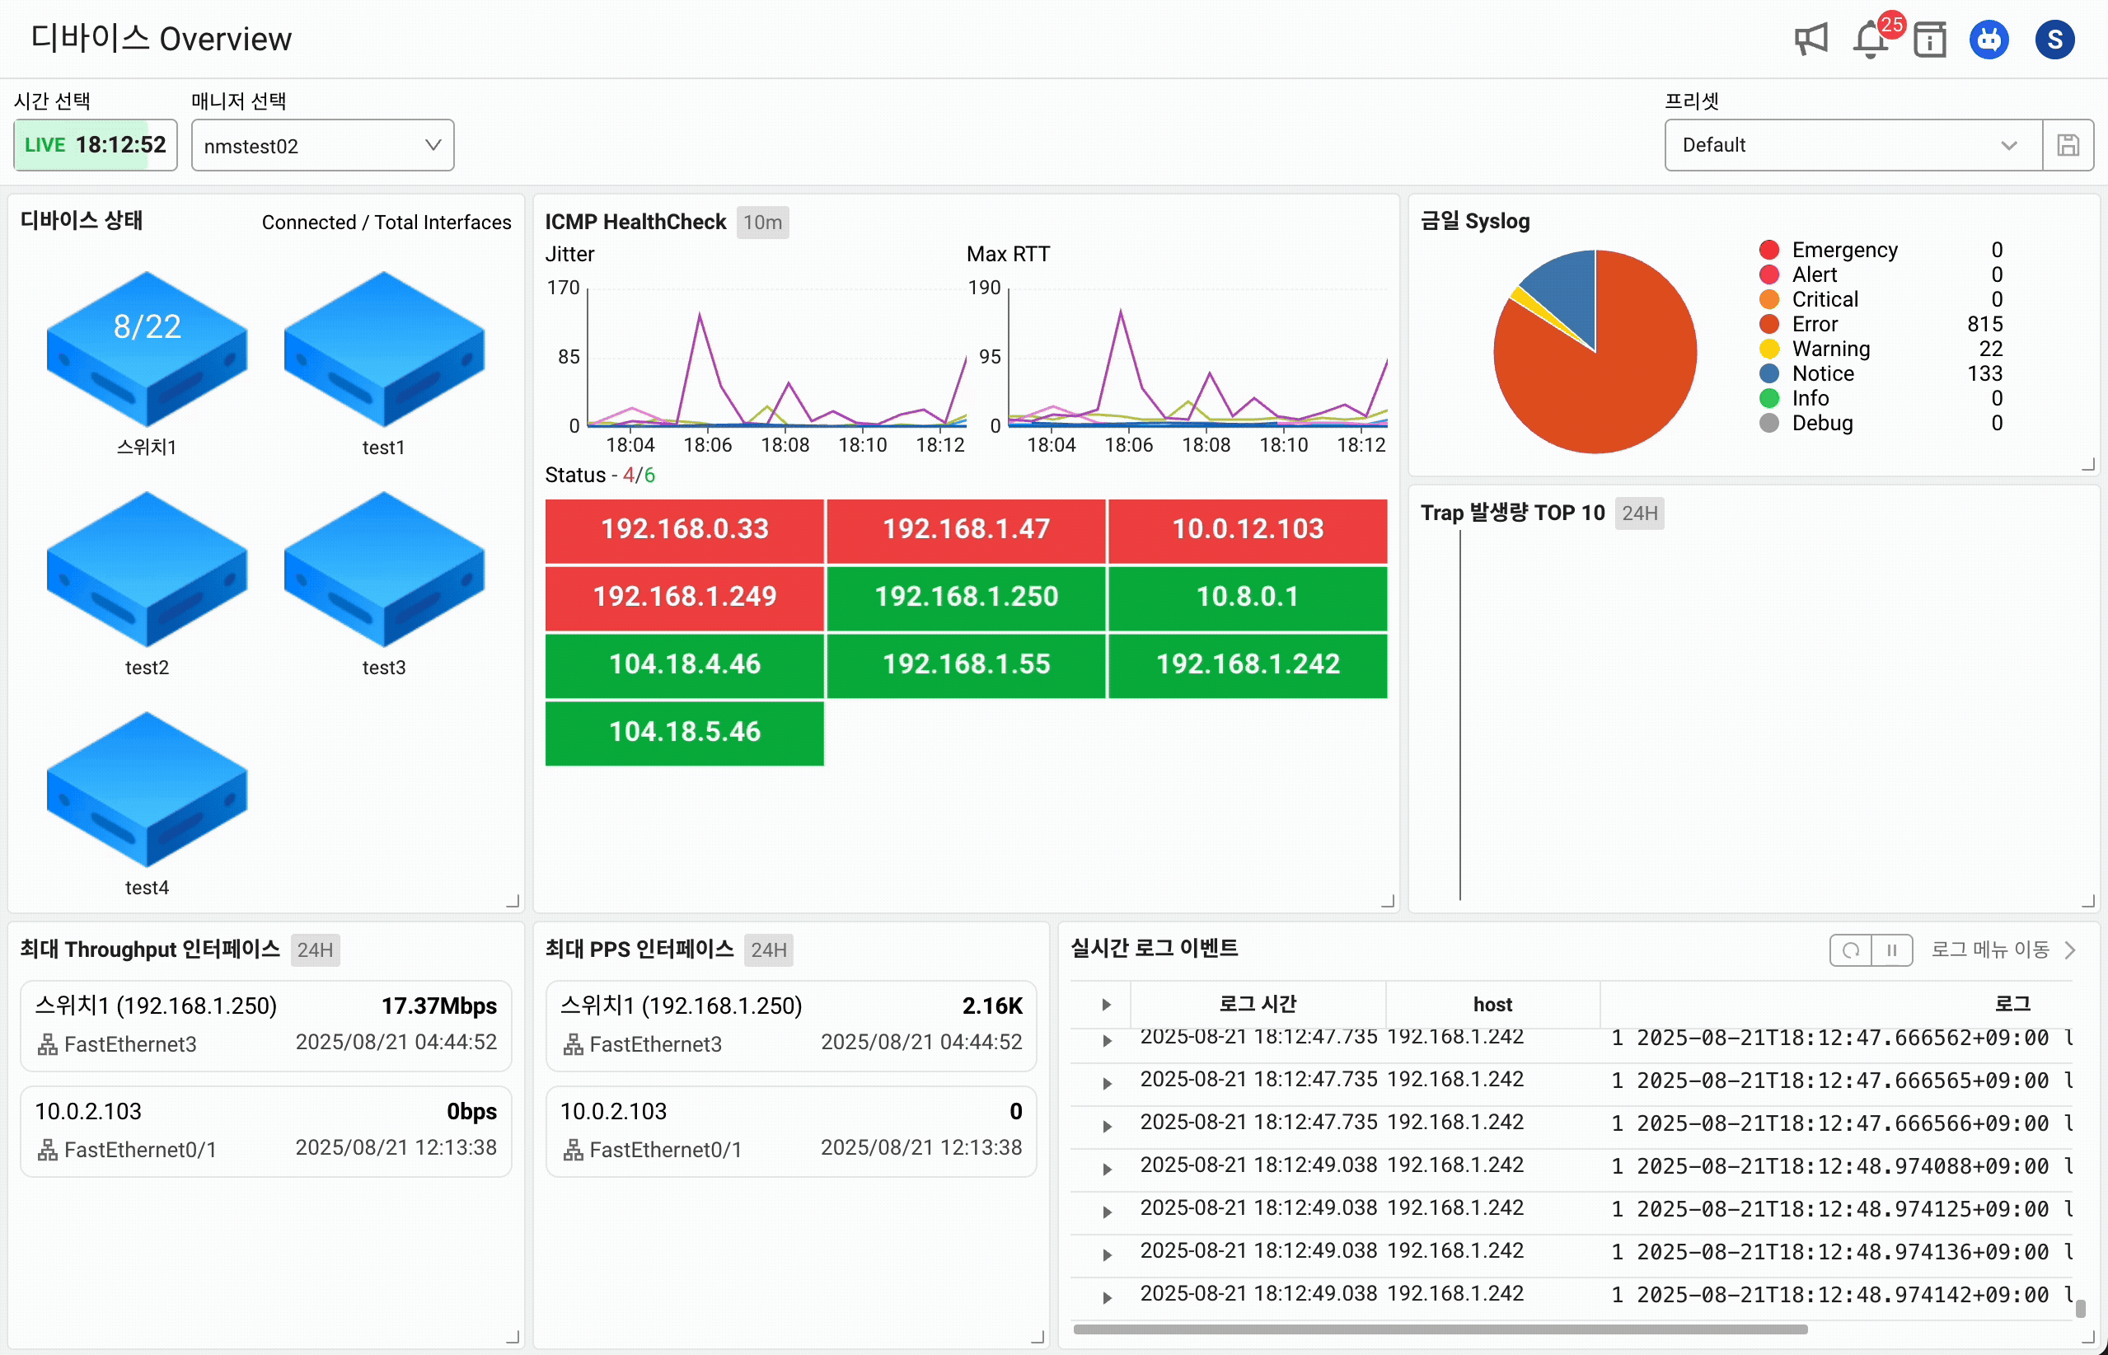Click the Error legend color dot
2108x1355 pixels.
[x=1768, y=325]
